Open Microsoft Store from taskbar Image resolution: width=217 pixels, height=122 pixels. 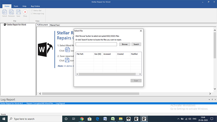point(90,119)
